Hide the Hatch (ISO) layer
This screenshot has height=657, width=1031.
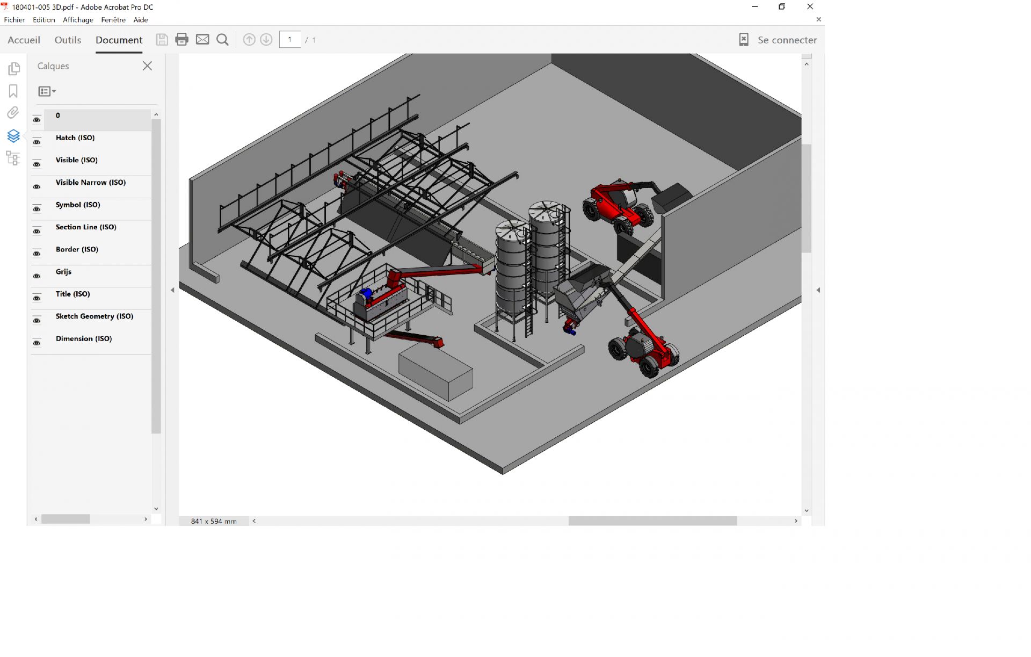point(37,142)
